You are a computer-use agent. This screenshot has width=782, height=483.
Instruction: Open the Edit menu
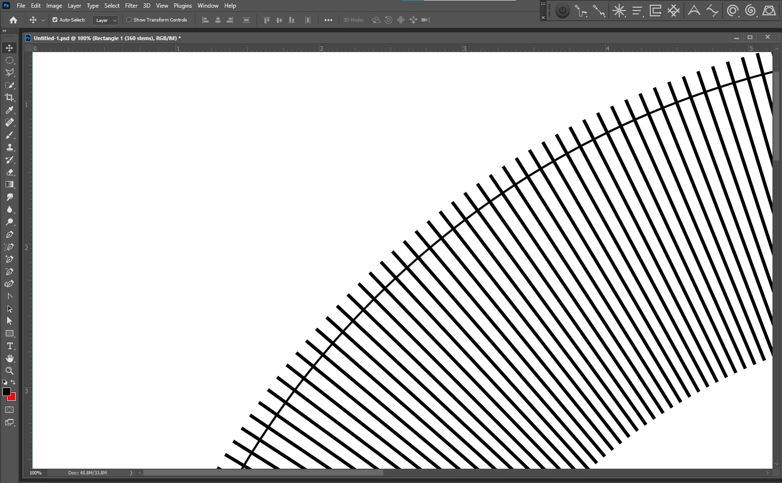pyautogui.click(x=36, y=6)
